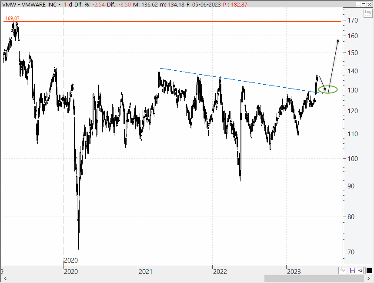Click the 2022 time axis label
Screen dimensions: 374x283
(x=220, y=272)
